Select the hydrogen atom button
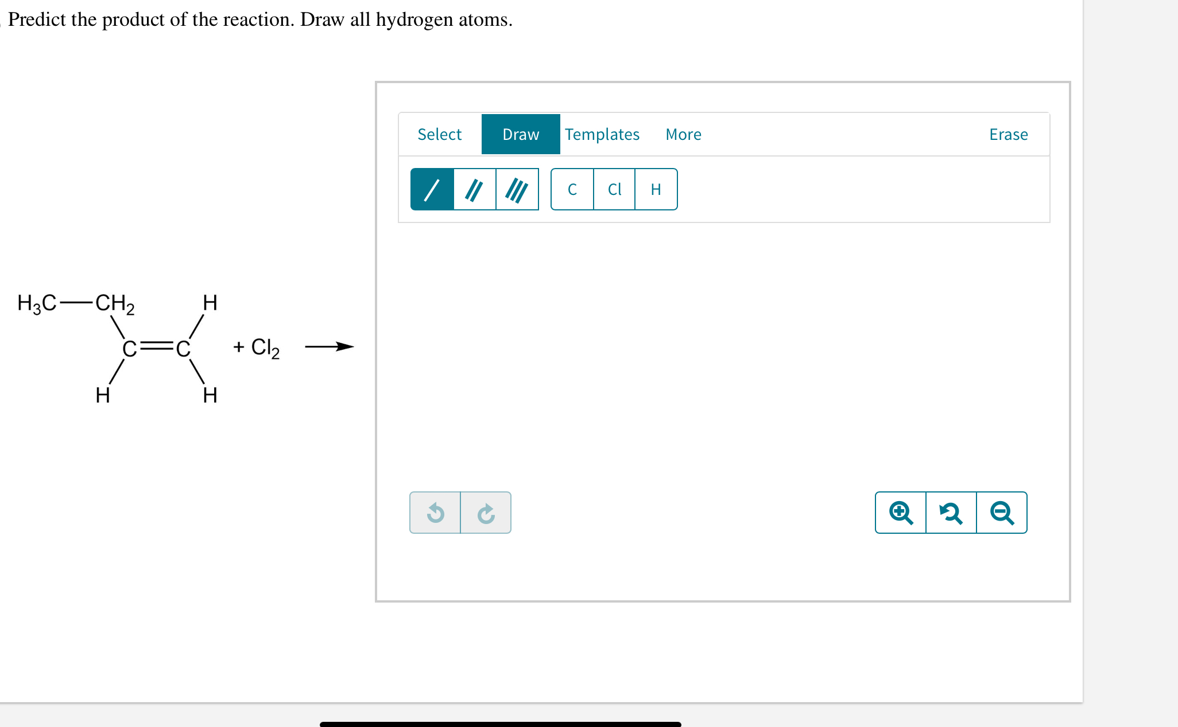 tap(655, 189)
